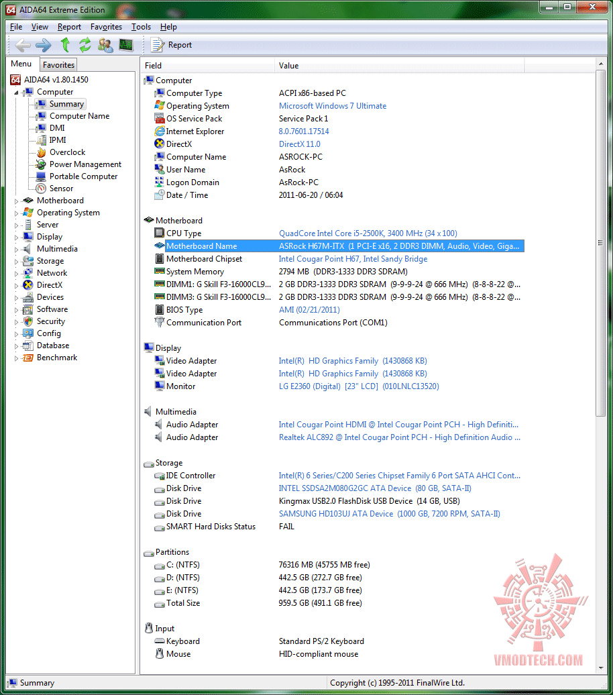Select the AIDA64 v1.80.1450 root item
The image size is (613, 695).
56,80
